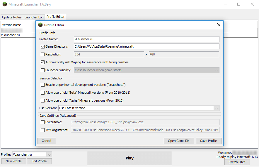Image resolution: width=259 pixels, height=167 pixels.
Task: Click the Save Profile button
Action: point(208,141)
